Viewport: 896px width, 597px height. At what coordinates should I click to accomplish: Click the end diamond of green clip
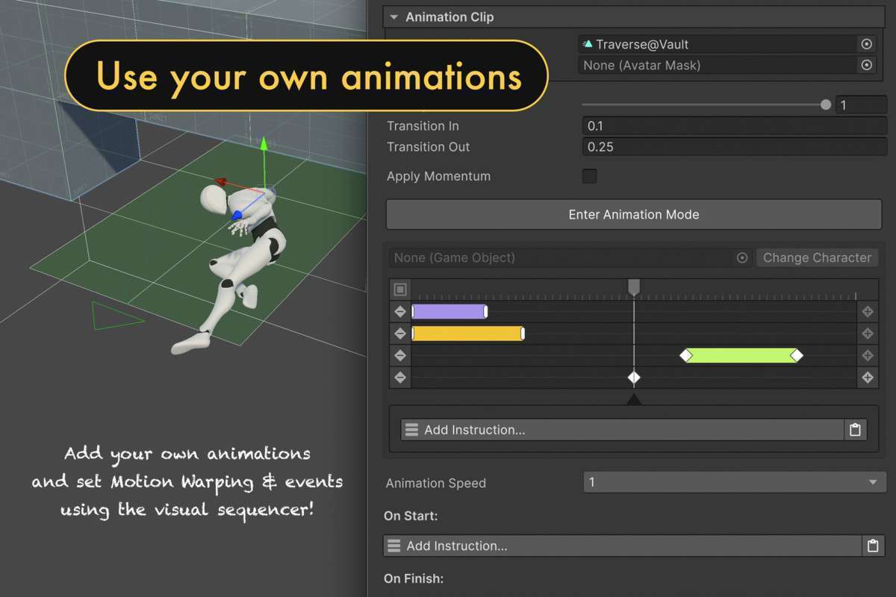(797, 356)
